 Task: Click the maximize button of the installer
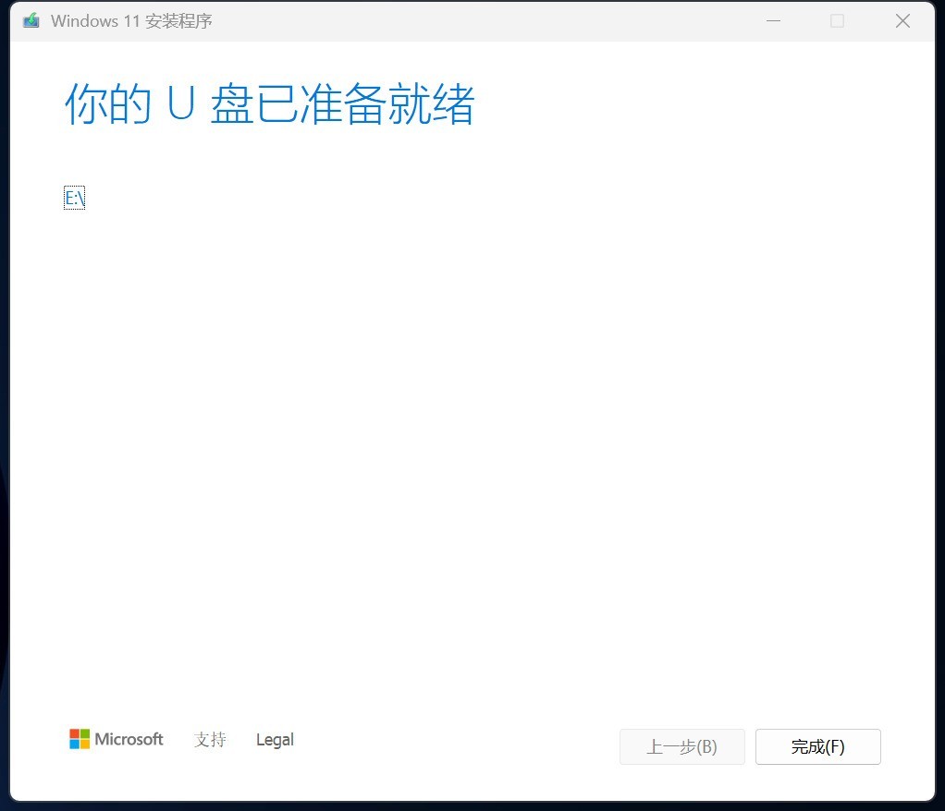(838, 20)
